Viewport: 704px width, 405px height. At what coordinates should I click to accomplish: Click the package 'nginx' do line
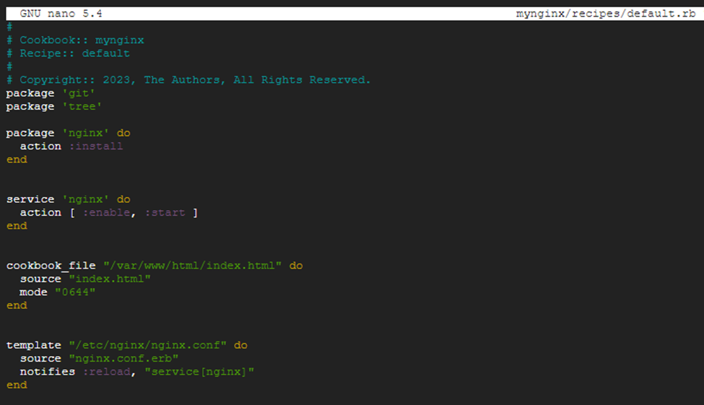click(x=69, y=133)
